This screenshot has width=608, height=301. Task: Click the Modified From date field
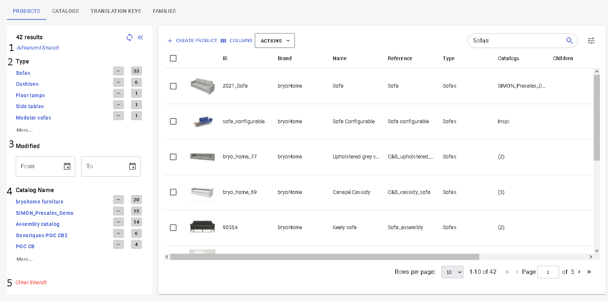coord(45,166)
